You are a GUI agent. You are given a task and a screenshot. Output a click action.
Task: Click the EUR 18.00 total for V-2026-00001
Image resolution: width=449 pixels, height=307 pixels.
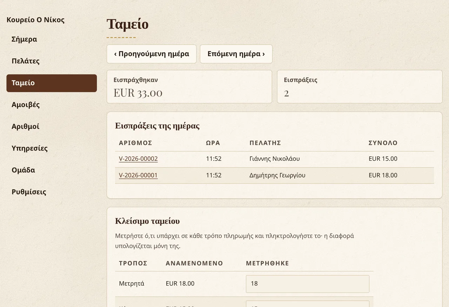383,175
